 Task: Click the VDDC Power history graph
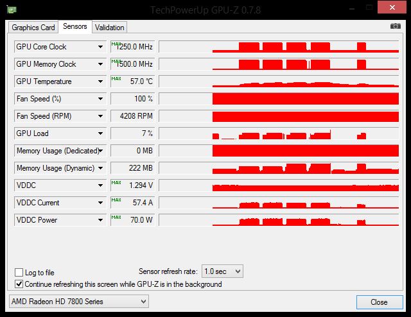tap(279, 220)
